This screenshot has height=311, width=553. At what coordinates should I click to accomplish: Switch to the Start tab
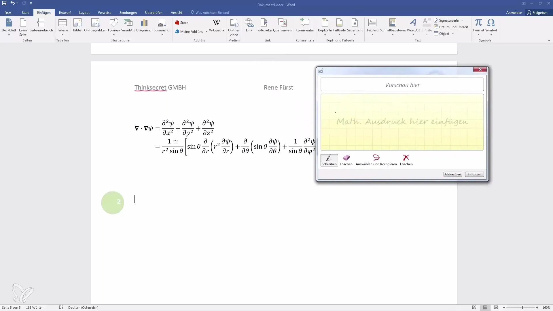click(25, 13)
